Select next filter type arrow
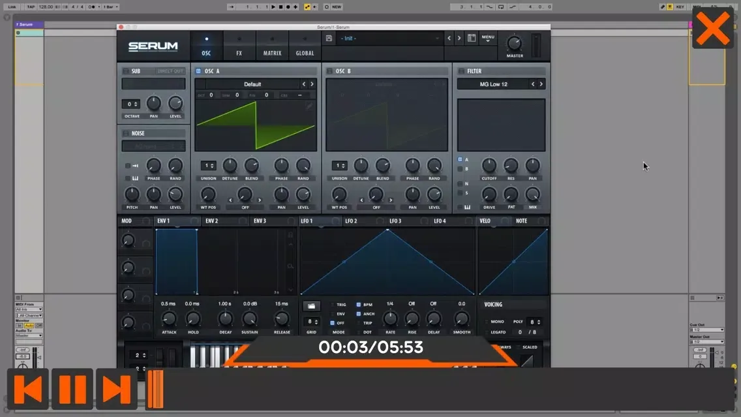Viewport: 741px width, 417px height. click(x=541, y=84)
